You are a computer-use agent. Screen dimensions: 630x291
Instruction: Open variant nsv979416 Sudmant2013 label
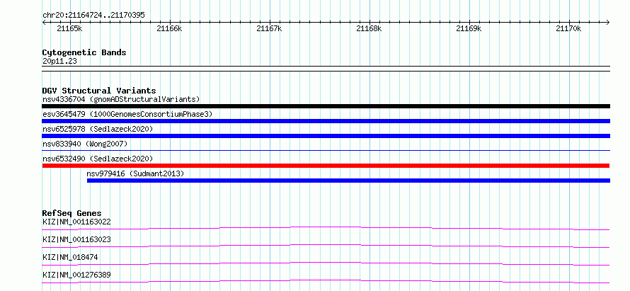[135, 173]
